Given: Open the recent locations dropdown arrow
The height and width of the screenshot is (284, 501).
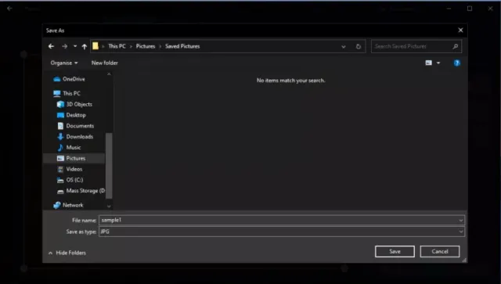Looking at the screenshot, I should [x=75, y=46].
